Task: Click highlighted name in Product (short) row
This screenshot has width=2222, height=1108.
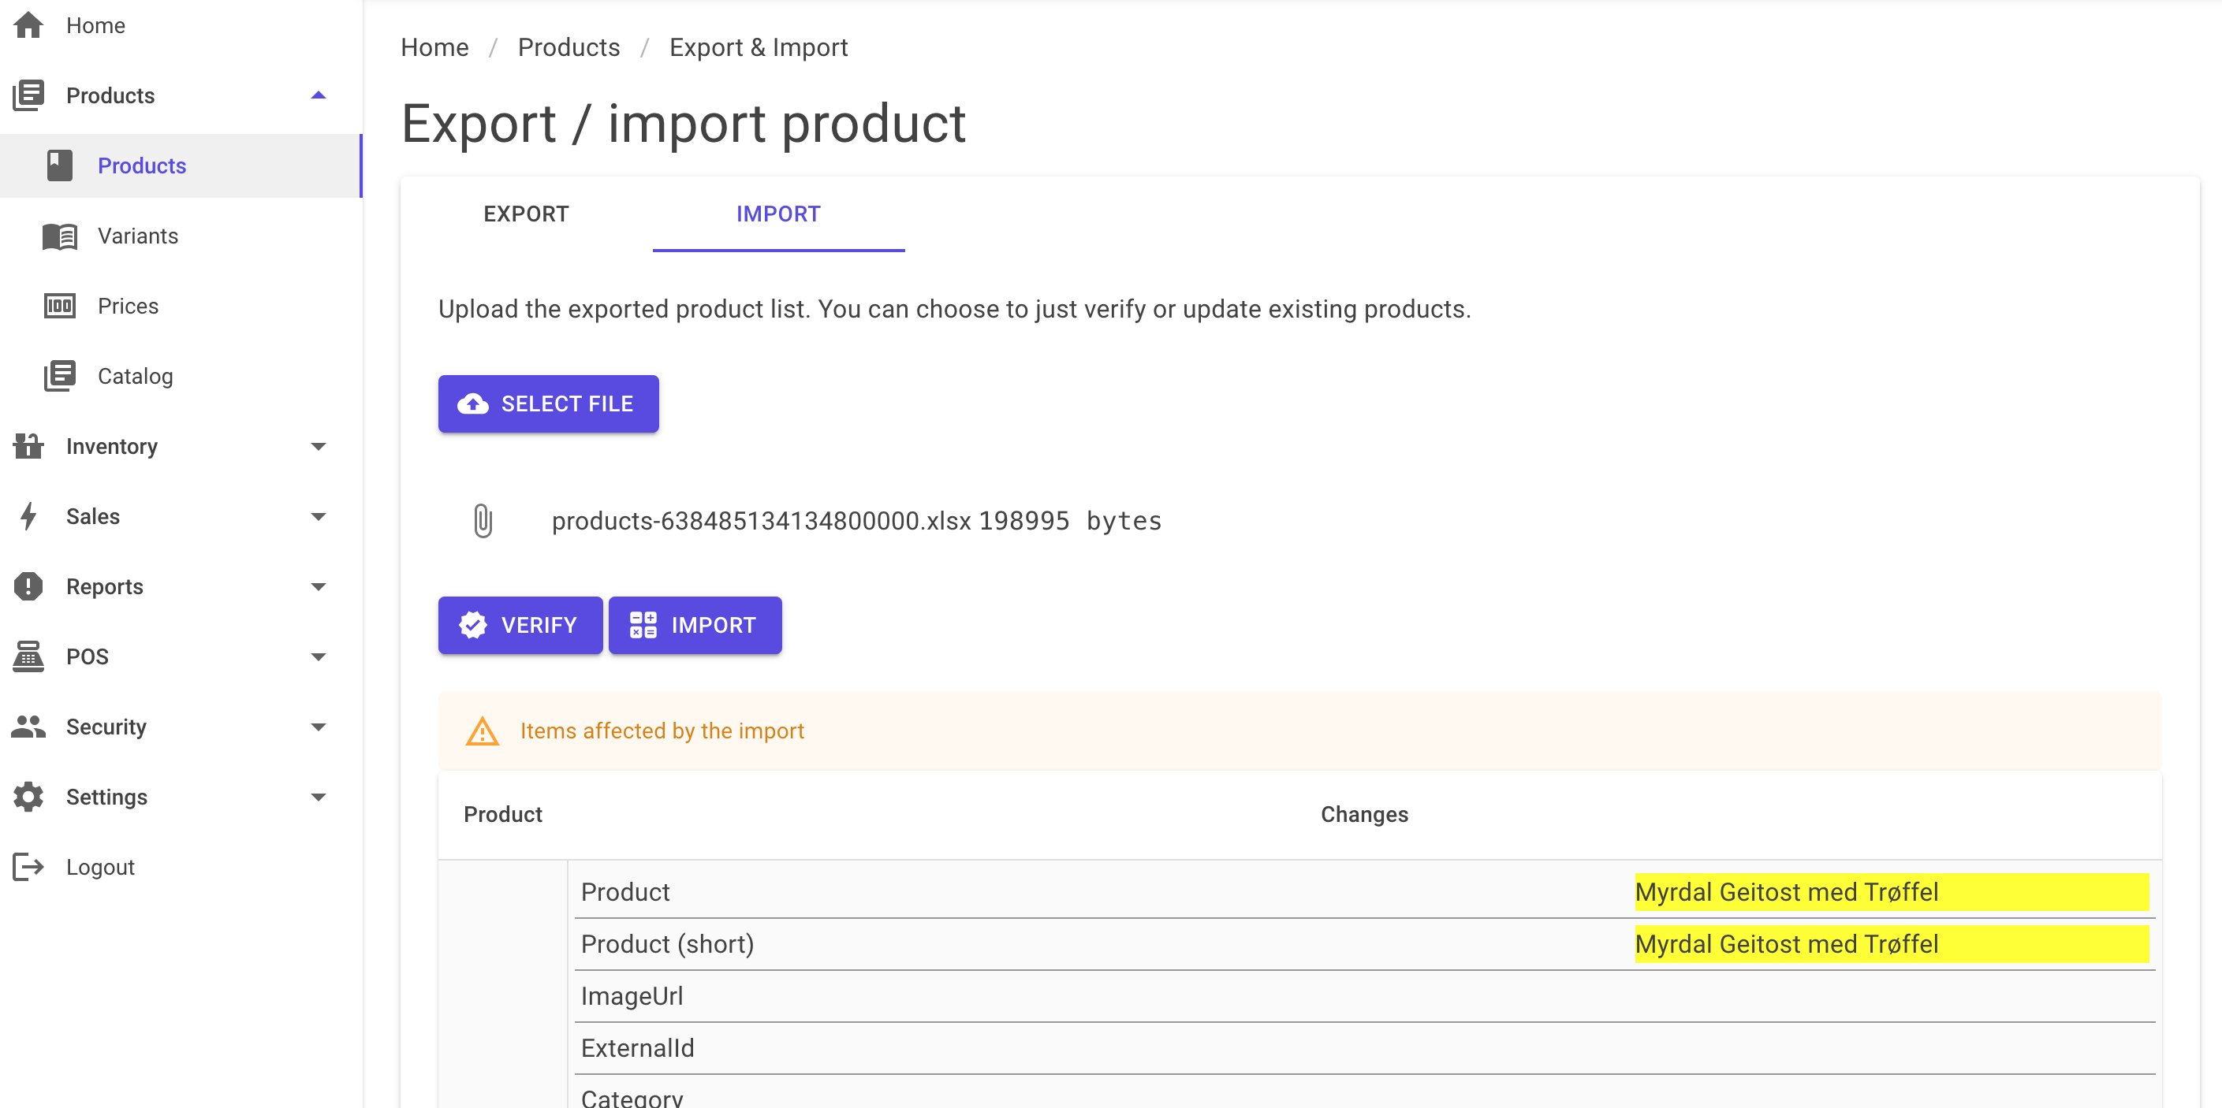Action: (1787, 944)
